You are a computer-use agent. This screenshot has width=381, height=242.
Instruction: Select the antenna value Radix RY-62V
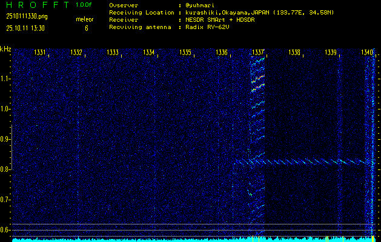(207, 27)
